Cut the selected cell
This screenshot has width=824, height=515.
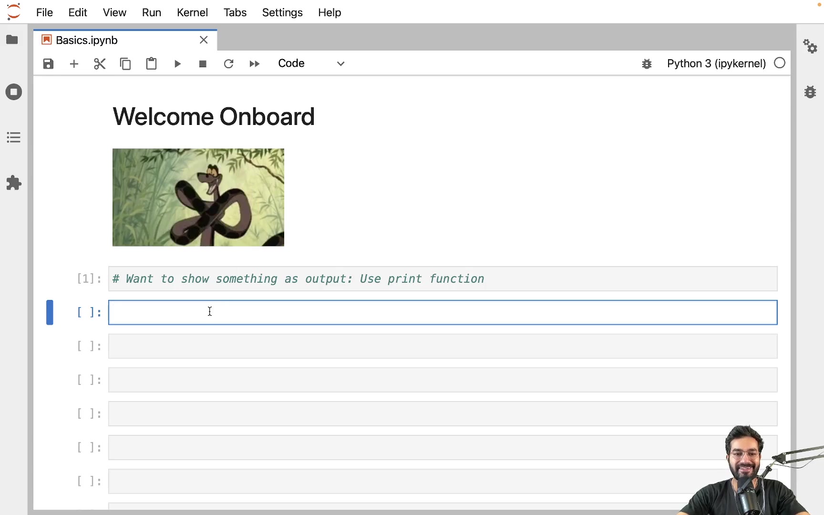tap(99, 63)
